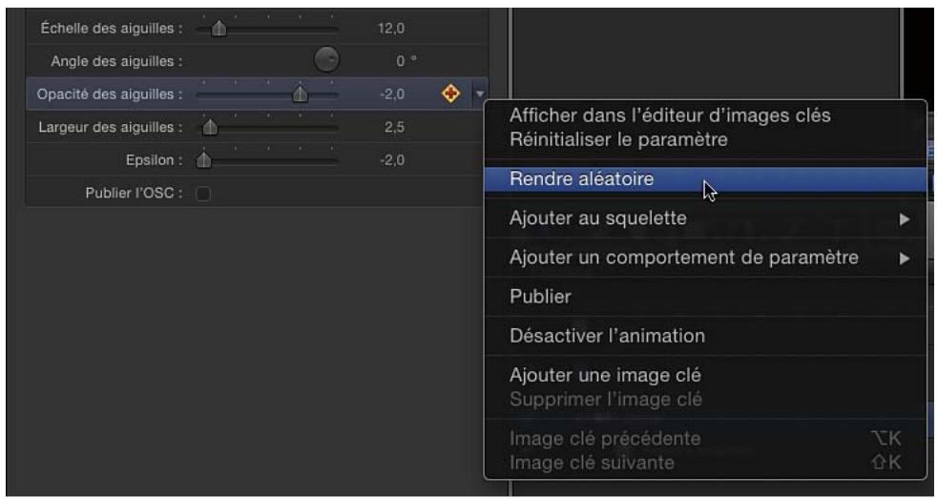The image size is (937, 499).
Task: Click the Largeur des aiguilles slider handle
Action: click(x=210, y=128)
